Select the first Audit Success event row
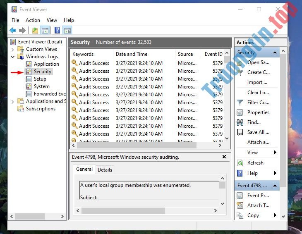Image resolution: width=302 pixels, height=234 pixels. [x=147, y=63]
